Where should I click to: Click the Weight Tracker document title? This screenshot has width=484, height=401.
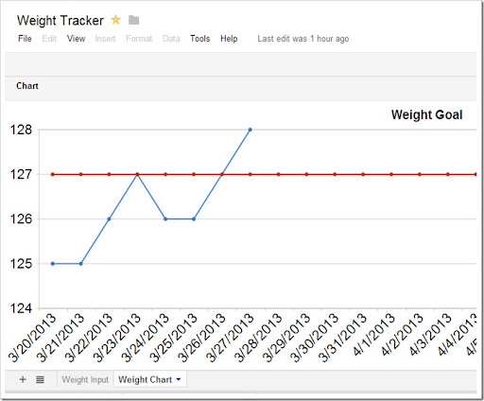click(x=60, y=21)
